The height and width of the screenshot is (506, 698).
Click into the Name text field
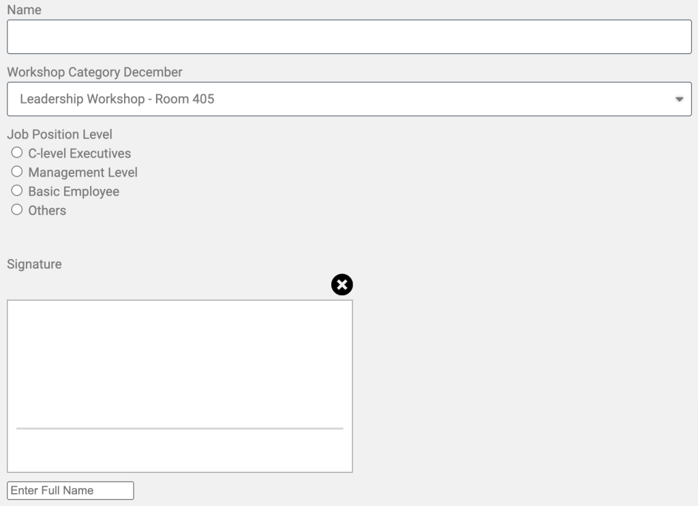pos(350,37)
